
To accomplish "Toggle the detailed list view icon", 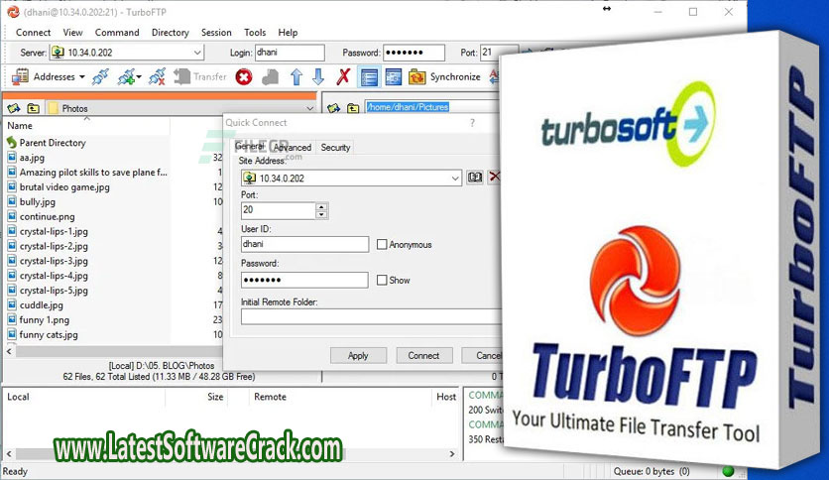I will [x=369, y=77].
